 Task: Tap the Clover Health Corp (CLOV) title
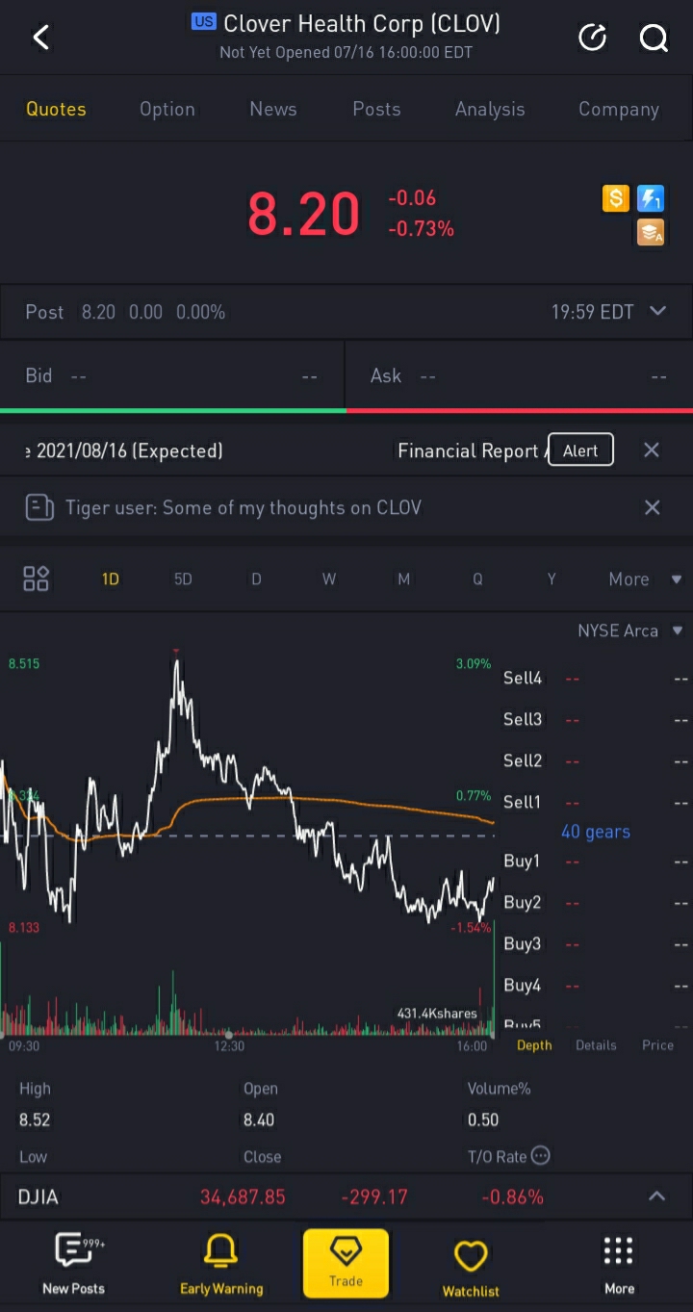[x=362, y=23]
